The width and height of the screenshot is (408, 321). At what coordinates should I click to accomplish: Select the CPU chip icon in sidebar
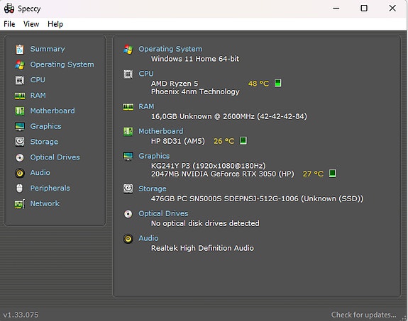pyautogui.click(x=20, y=80)
